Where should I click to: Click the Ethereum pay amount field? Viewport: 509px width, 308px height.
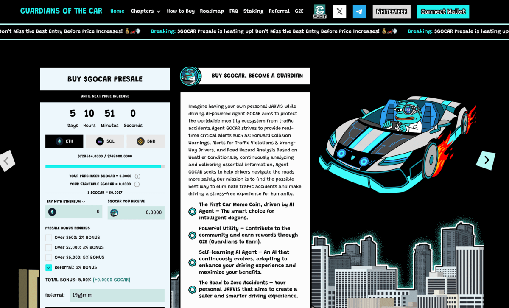(74, 212)
